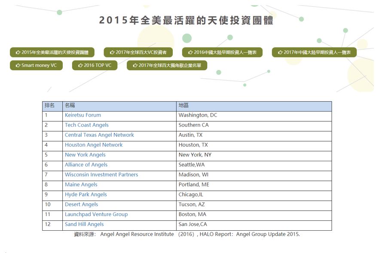Click the 排名 column header
This screenshot has height=253, width=376.
click(x=52, y=105)
